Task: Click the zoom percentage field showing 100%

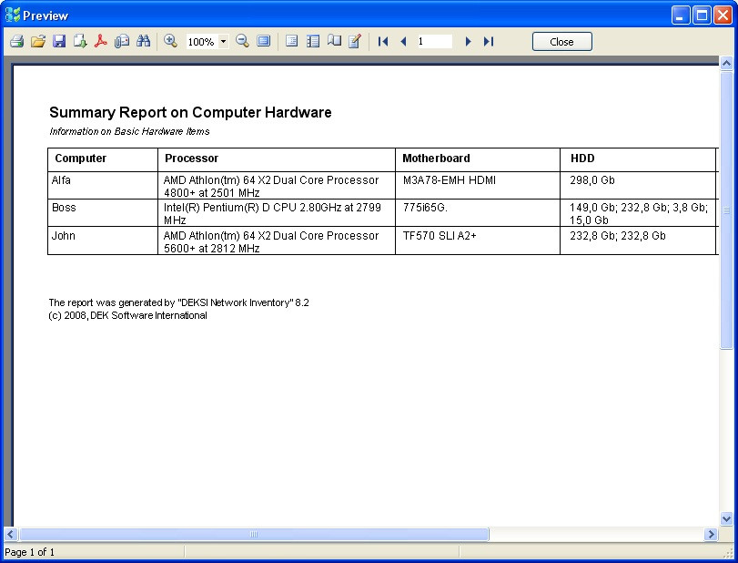Action: pos(202,42)
